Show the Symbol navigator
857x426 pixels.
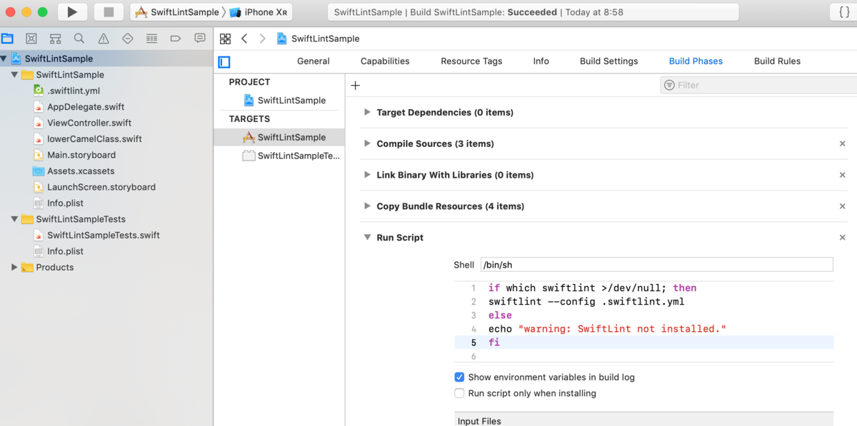click(x=55, y=39)
